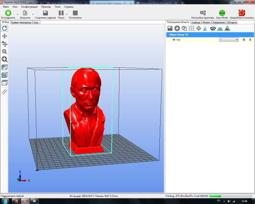This screenshot has width=255, height=204.
Task: Open the Файл menu
Action: click(x=6, y=7)
